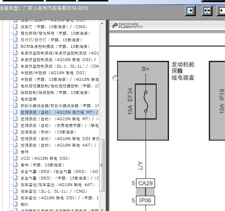Screen dimensions: 225x211
Task: Open 中控锁（甲醇、15款海景）/（4G18N 联电 entry
Action: 60,80
